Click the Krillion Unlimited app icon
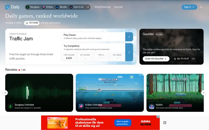 81,106
